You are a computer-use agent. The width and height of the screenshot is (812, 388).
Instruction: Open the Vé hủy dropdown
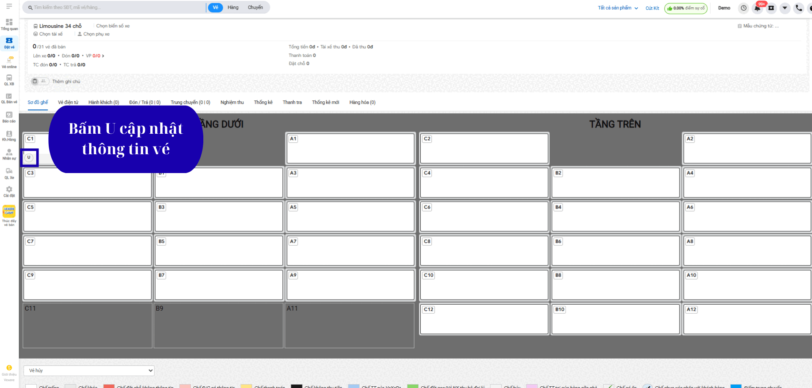point(89,370)
